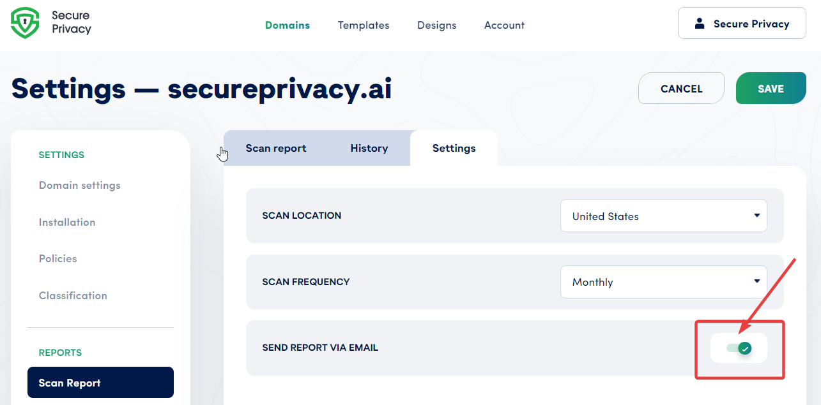Click the Scan Location dropdown arrow
The width and height of the screenshot is (821, 405).
click(x=756, y=216)
